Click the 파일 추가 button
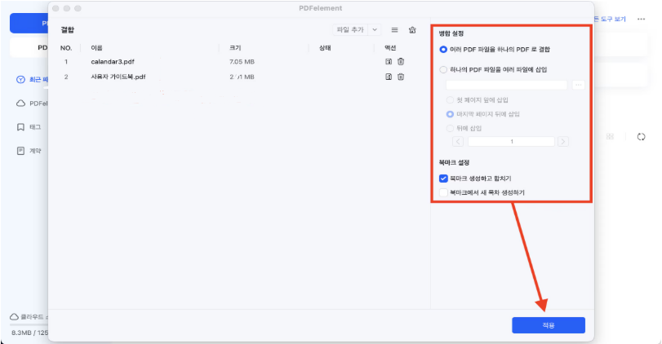Image resolution: width=662 pixels, height=344 pixels. tap(350, 30)
